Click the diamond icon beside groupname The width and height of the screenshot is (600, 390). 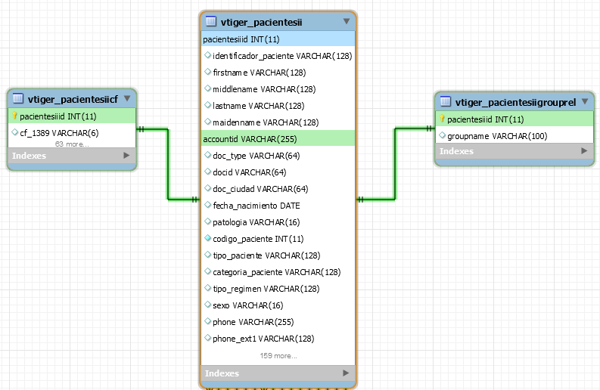point(443,135)
